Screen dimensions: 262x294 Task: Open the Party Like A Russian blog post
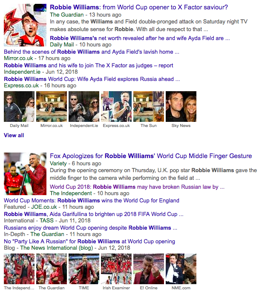[x=89, y=241]
